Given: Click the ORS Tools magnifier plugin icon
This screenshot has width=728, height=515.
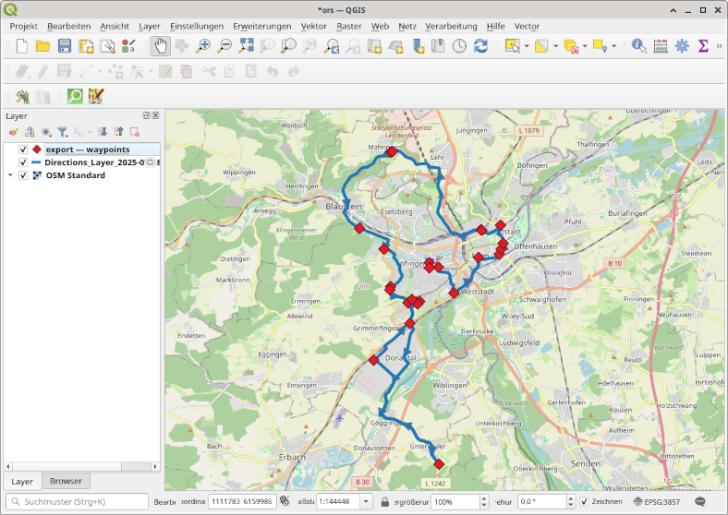Looking at the screenshot, I should coord(74,96).
